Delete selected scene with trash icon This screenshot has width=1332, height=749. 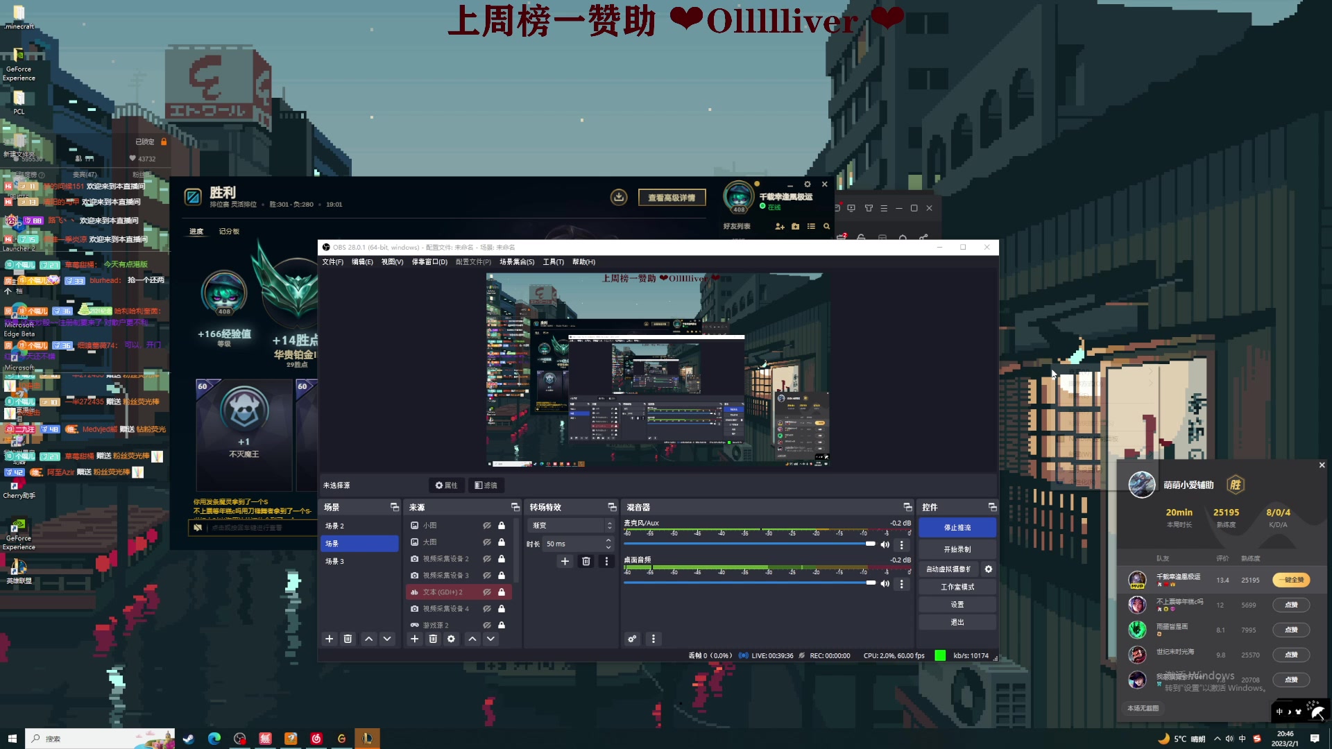coord(348,639)
